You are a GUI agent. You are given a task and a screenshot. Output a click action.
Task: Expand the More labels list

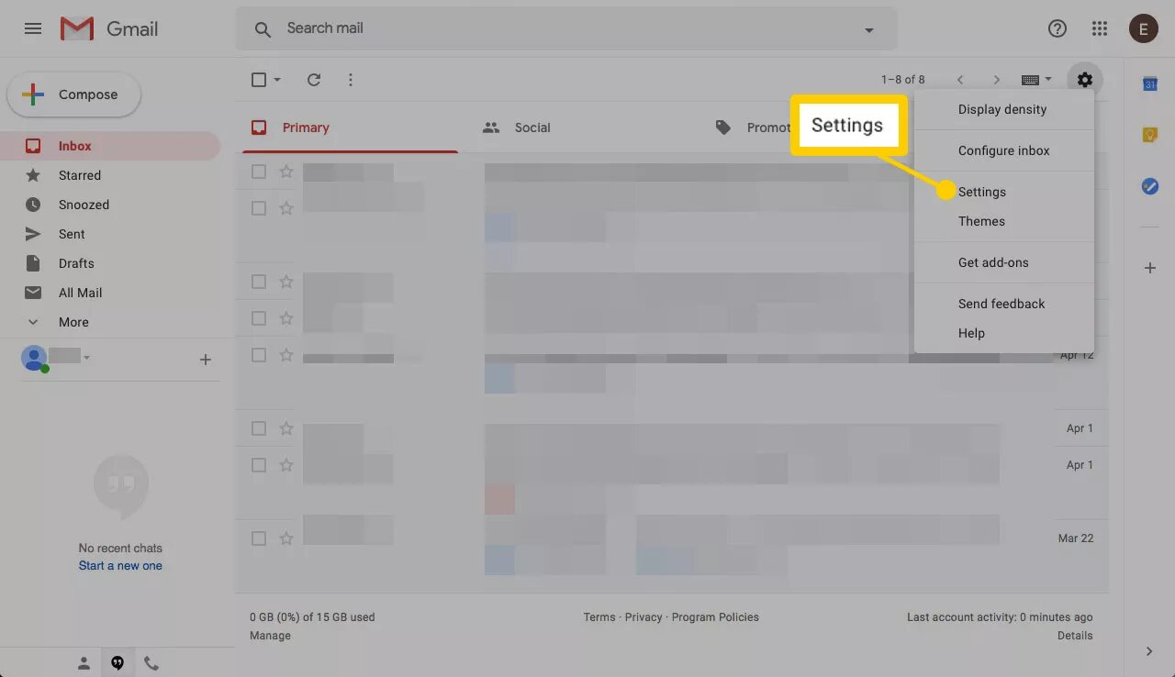pos(73,322)
